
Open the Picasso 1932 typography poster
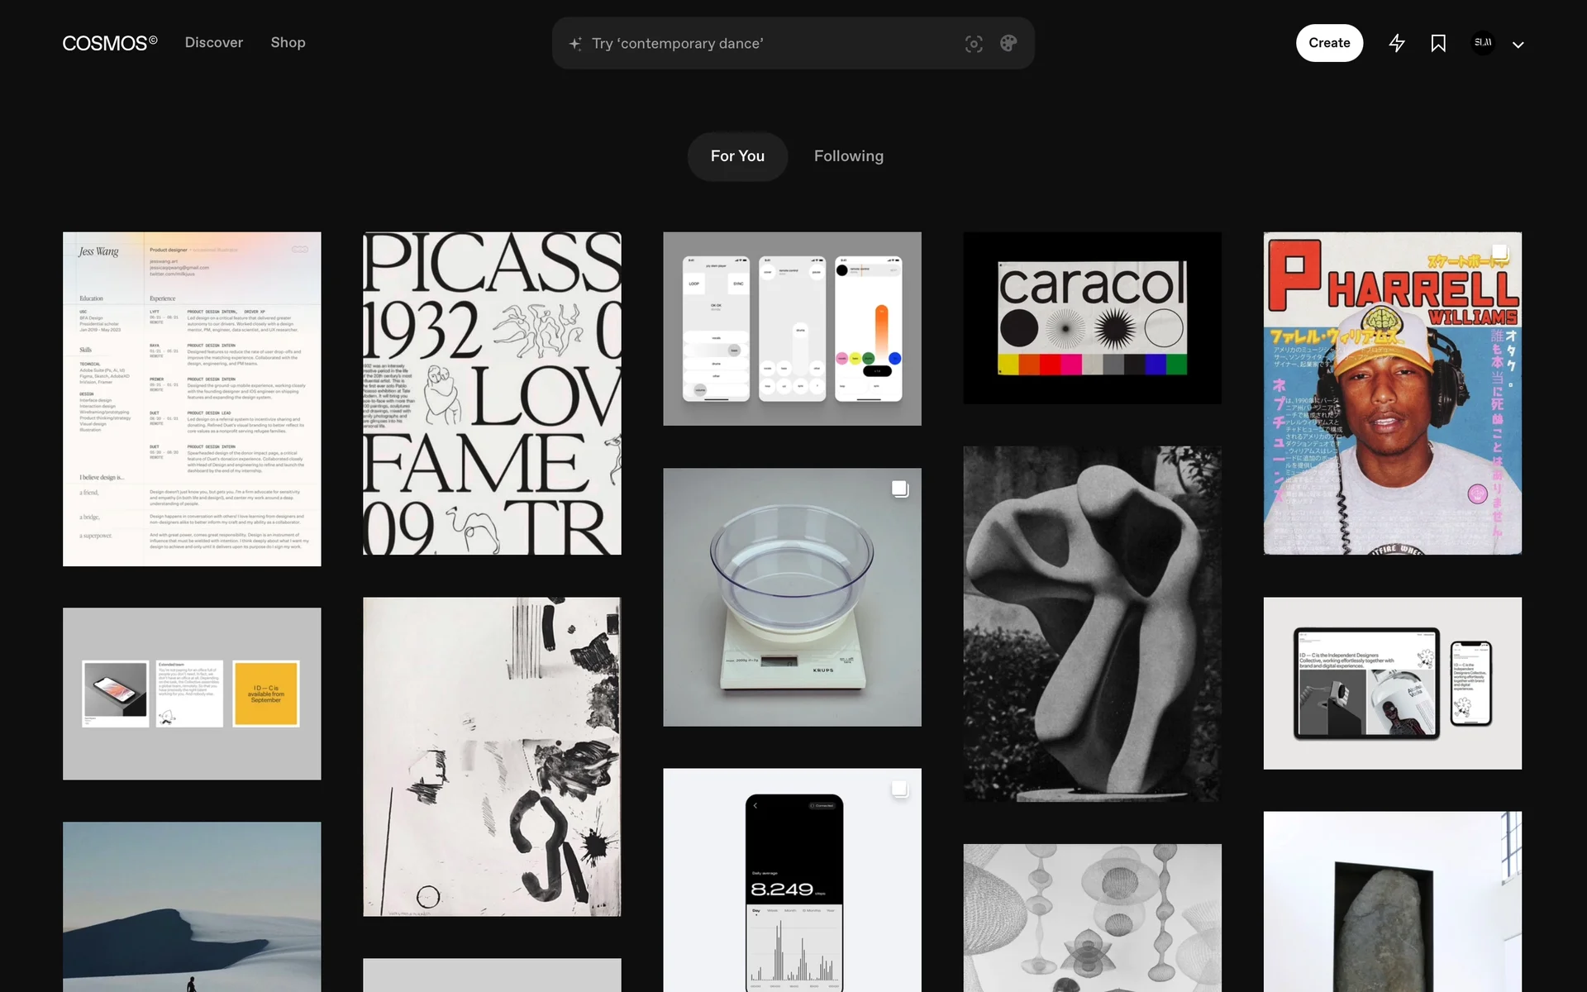[x=492, y=393]
